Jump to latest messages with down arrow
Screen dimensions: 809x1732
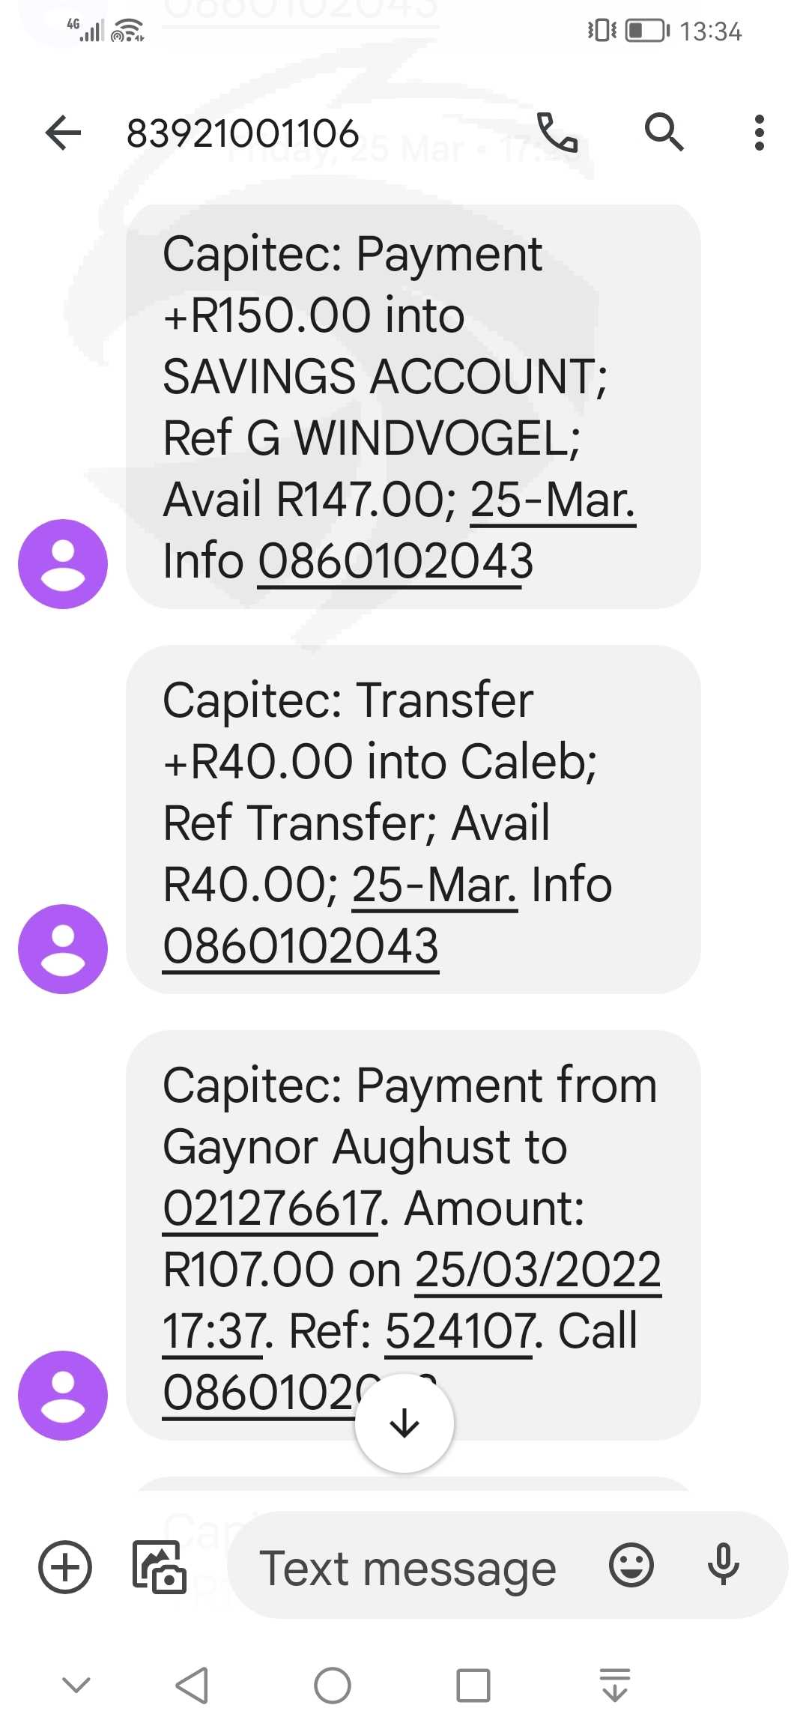[x=404, y=1423]
